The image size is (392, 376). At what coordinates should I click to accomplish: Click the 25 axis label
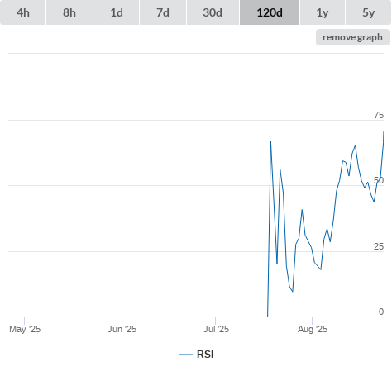point(379,246)
